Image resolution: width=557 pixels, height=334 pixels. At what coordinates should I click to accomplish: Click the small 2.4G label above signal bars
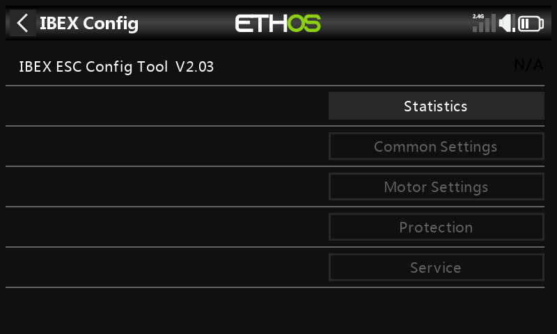point(478,15)
